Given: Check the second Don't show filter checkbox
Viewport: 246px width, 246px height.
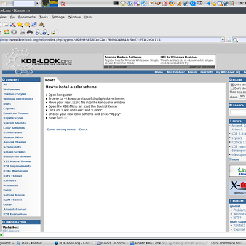Looking at the screenshot, I should [x=232, y=89].
